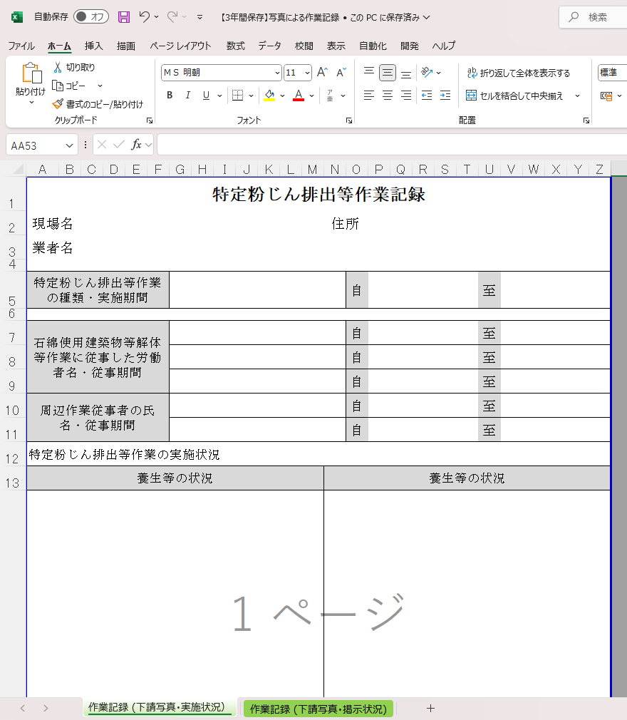This screenshot has height=720, width=627.
Task: Click the save (floppy disk) icon
Action: (x=124, y=16)
